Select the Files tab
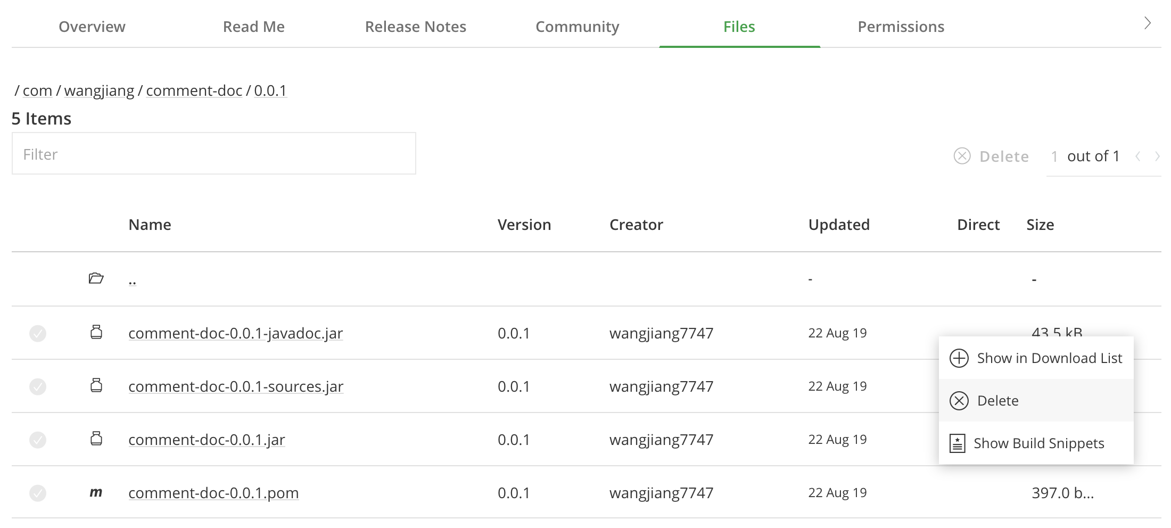This screenshot has width=1171, height=528. [x=739, y=27]
